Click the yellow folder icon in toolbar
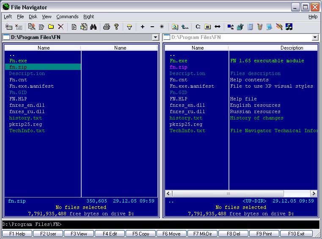The image size is (322, 239). [x=51, y=27]
